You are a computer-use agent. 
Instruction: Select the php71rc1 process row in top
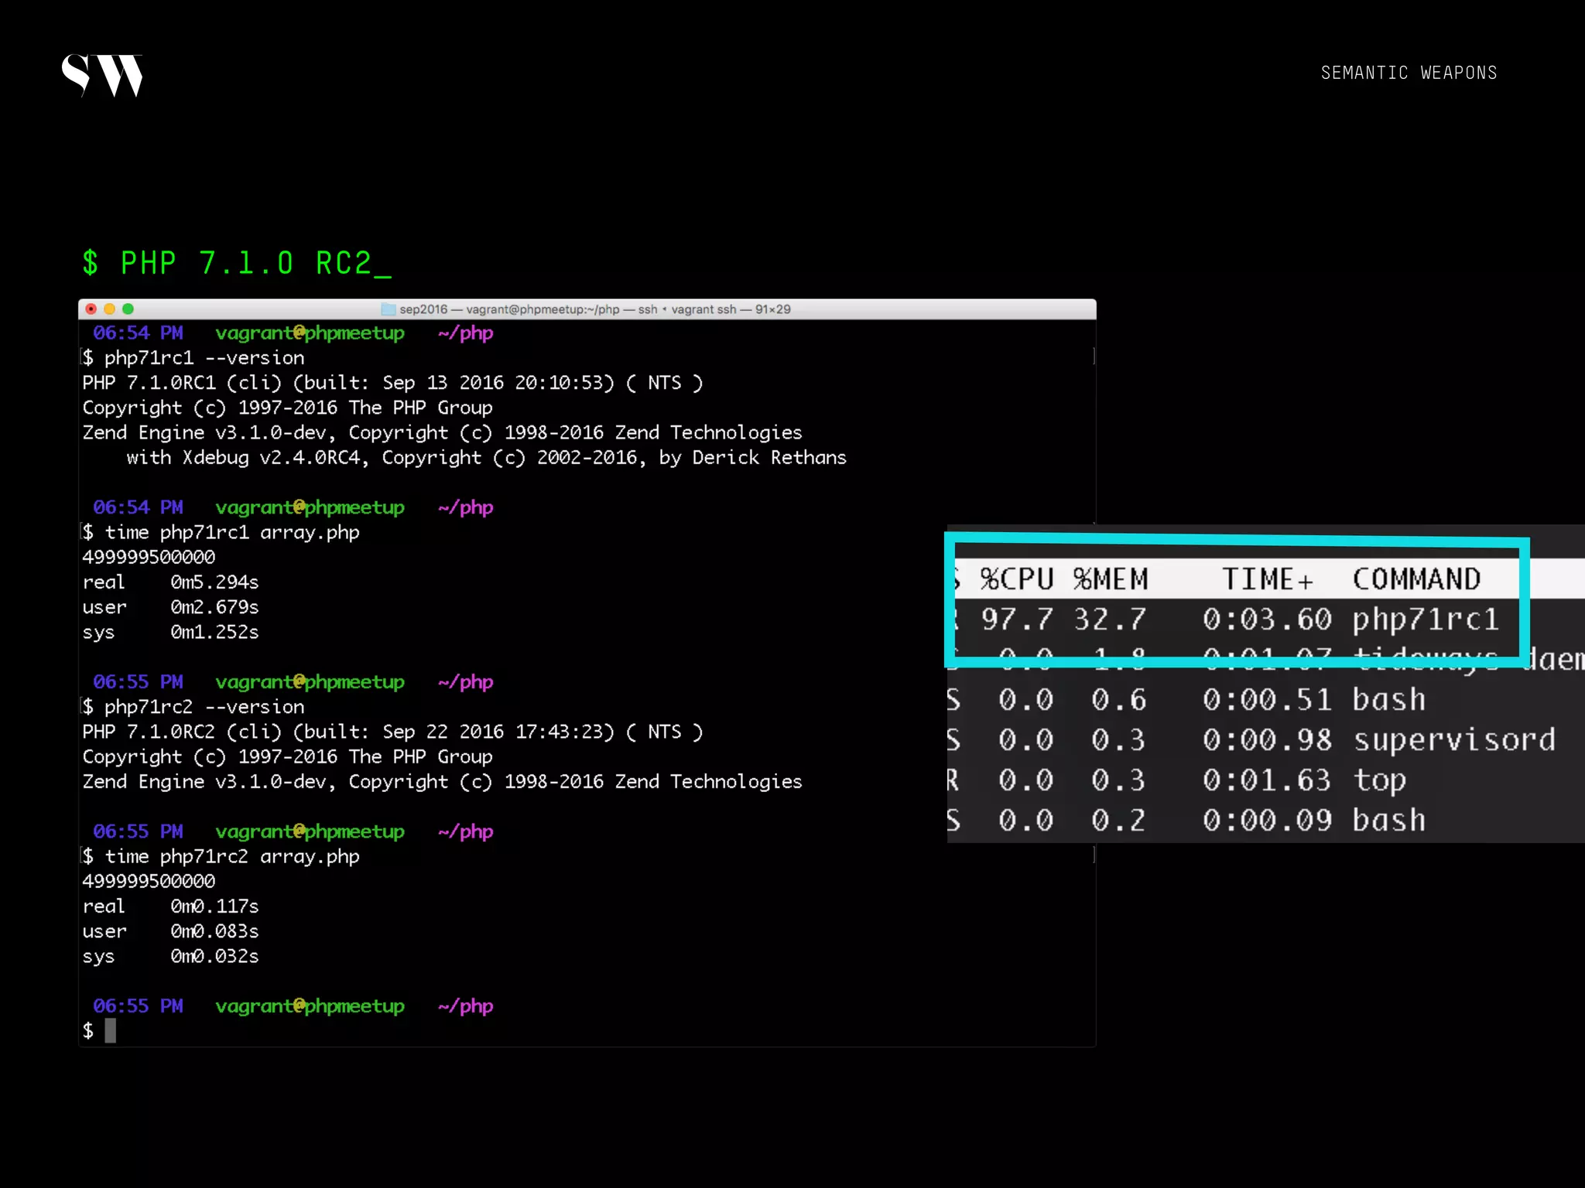[x=1238, y=620]
